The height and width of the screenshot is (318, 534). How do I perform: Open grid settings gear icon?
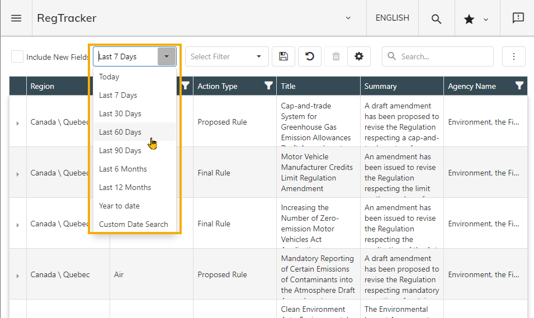(x=359, y=56)
